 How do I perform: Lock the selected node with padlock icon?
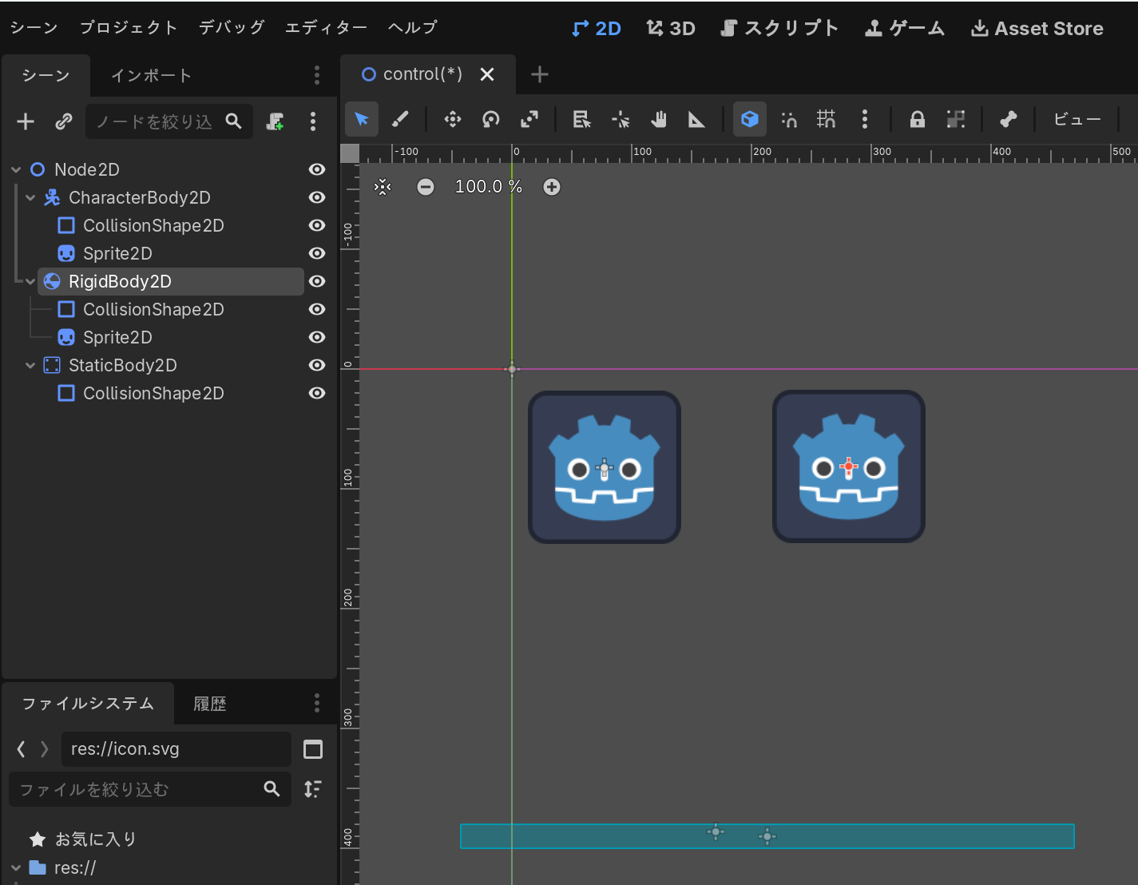918,120
